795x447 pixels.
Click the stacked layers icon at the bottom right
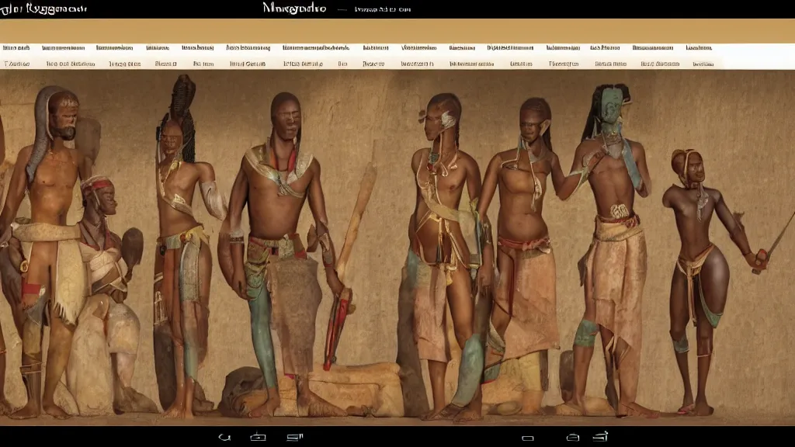click(602, 436)
